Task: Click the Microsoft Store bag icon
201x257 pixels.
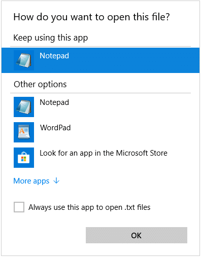Action: (24, 158)
